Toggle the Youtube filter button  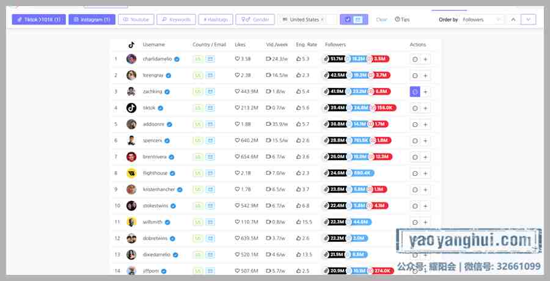(x=136, y=20)
